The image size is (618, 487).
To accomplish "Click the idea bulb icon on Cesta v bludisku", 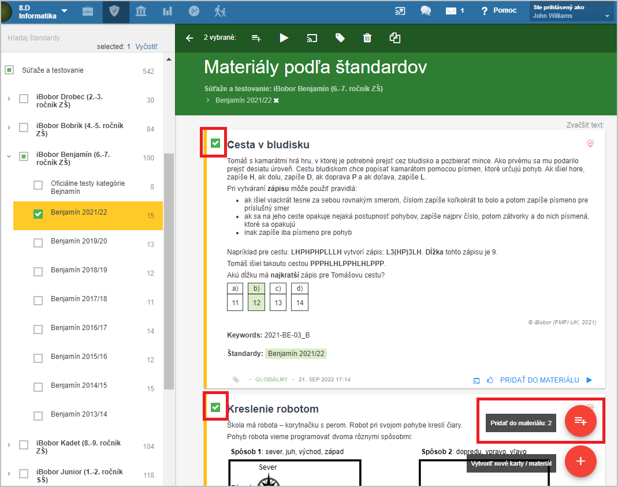I will tap(590, 143).
